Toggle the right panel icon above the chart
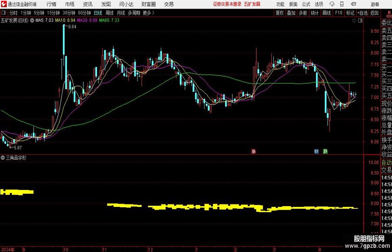392x252 pixels. pyautogui.click(x=360, y=21)
